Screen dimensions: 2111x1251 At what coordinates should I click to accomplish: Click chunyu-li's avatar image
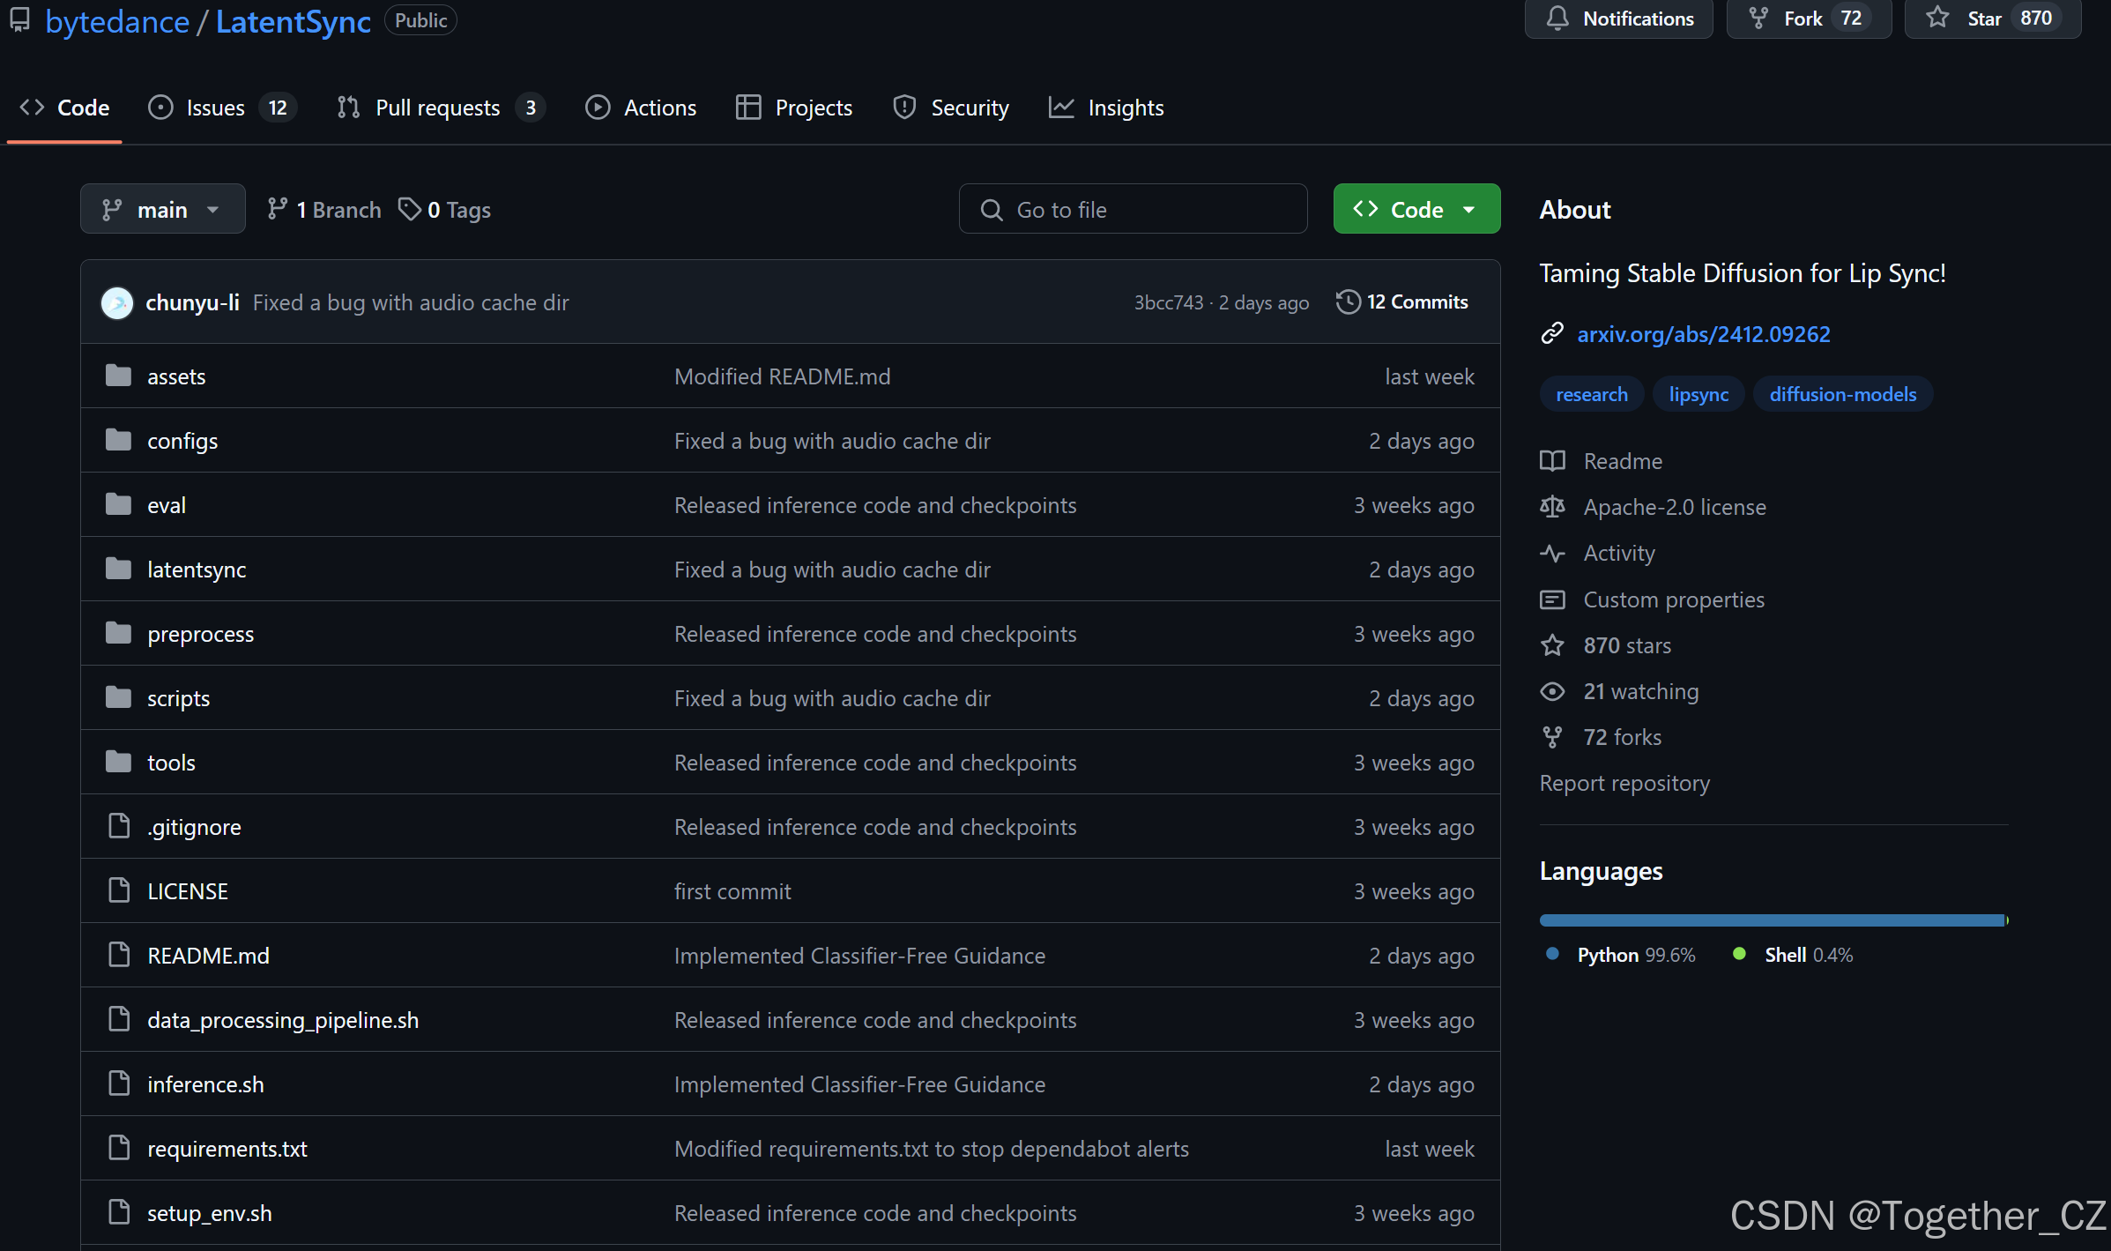coord(117,302)
